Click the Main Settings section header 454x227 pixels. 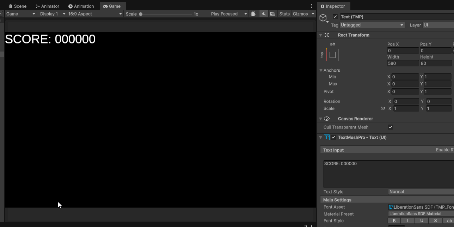click(x=387, y=200)
